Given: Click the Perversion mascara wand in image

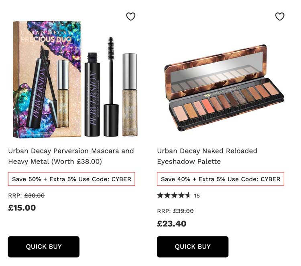Looking at the screenshot, I should [111, 87].
